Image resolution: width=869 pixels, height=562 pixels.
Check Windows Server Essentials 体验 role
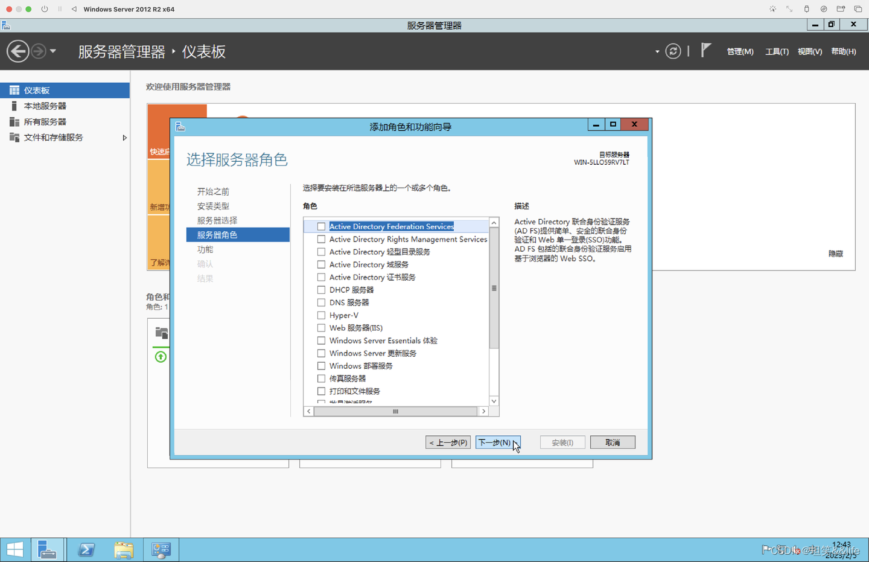[x=321, y=340]
